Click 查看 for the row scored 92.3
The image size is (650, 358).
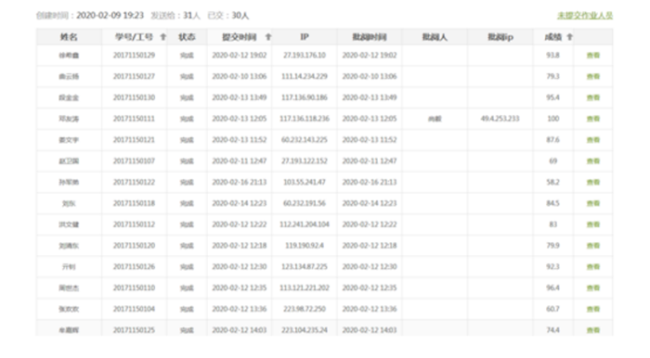click(593, 267)
